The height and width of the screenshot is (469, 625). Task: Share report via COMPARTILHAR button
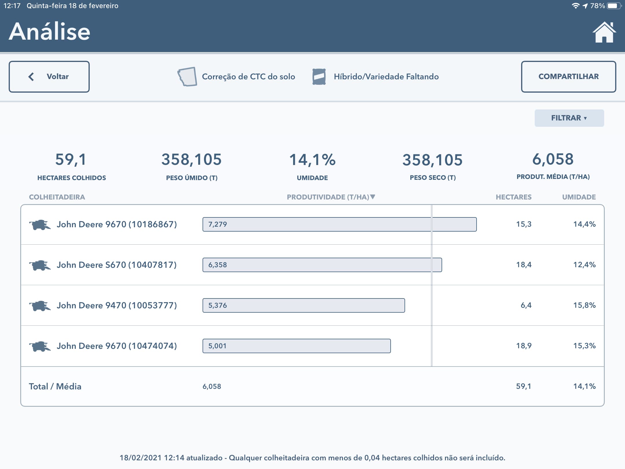[x=569, y=77]
